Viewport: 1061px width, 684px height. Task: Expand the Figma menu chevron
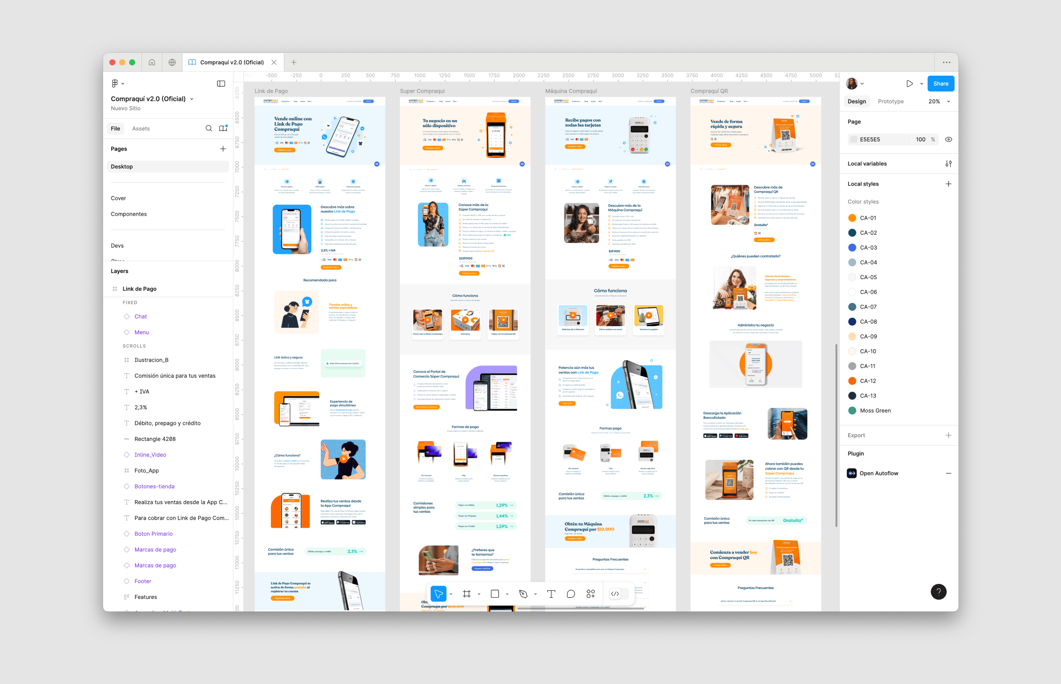[123, 84]
